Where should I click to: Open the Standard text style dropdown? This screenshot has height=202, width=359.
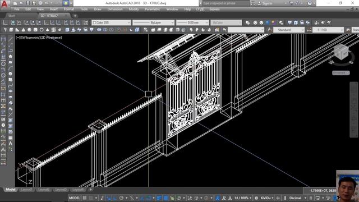point(289,30)
